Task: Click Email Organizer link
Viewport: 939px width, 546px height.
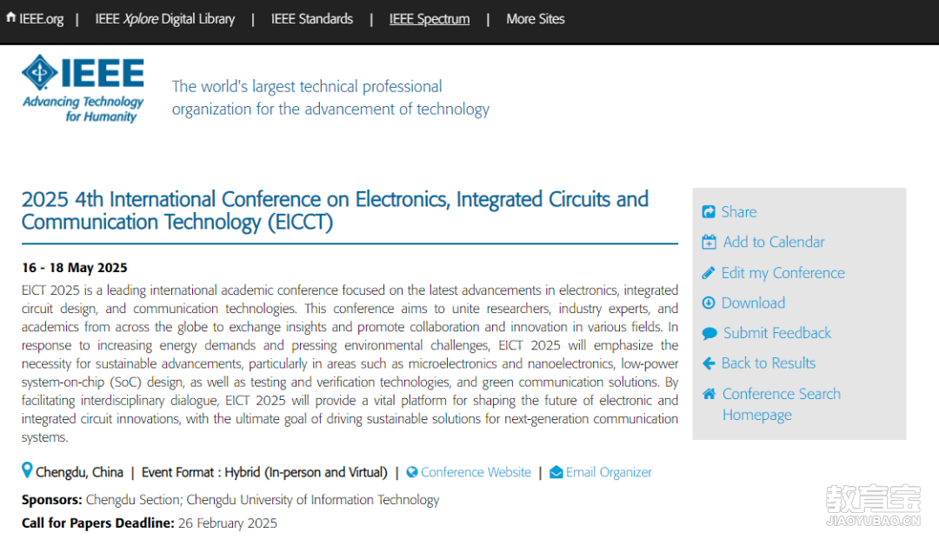Action: [x=609, y=472]
